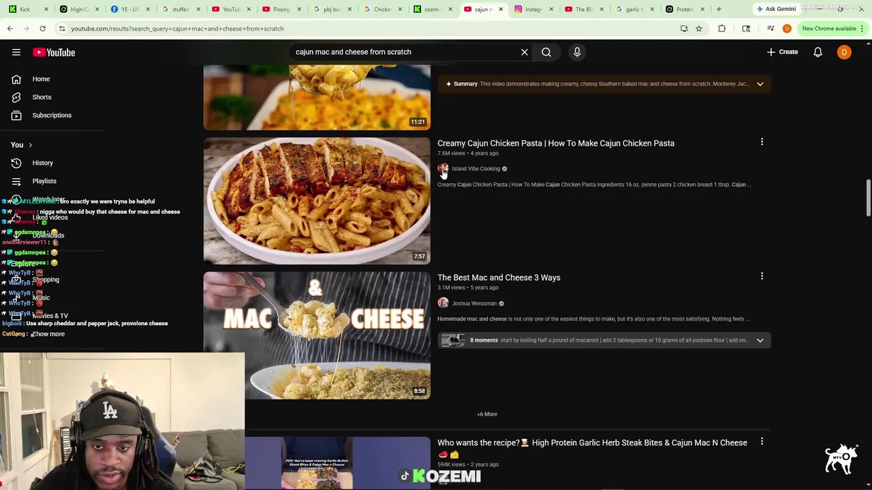Go to Home in the sidebar

click(41, 79)
